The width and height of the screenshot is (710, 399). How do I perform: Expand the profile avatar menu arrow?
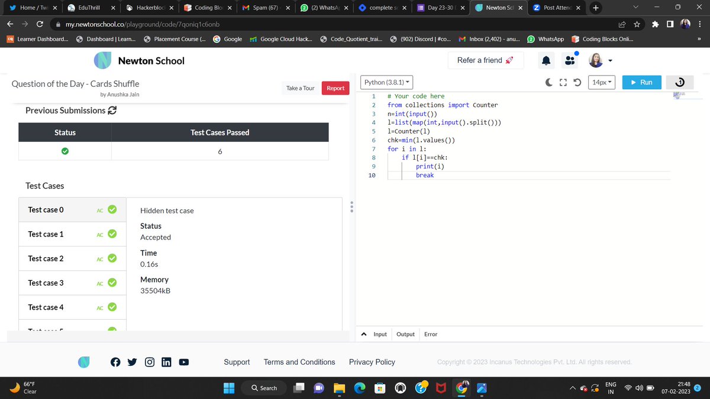tap(609, 60)
